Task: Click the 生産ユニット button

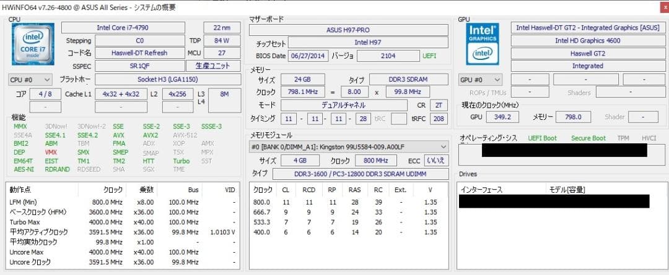Action: pyautogui.click(x=213, y=66)
